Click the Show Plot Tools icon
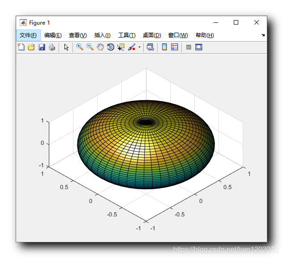Image resolution: width=283 pixels, height=258 pixels. coord(199,47)
